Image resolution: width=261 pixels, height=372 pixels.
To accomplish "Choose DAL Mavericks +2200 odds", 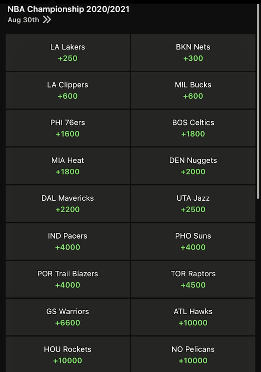I will click(x=67, y=204).
